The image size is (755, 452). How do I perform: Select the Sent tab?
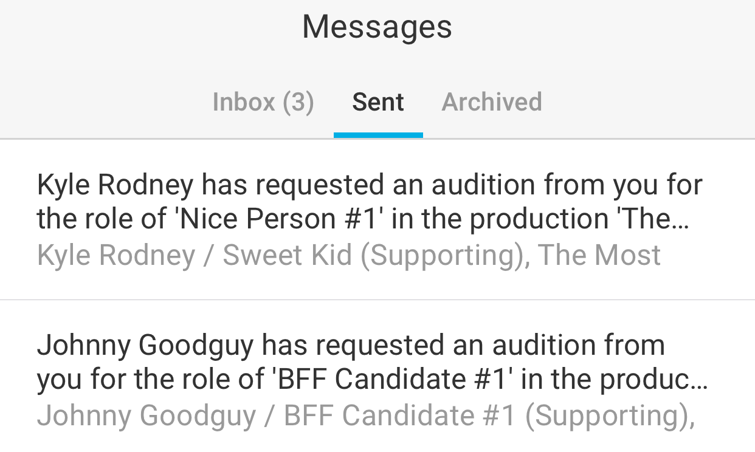click(377, 102)
